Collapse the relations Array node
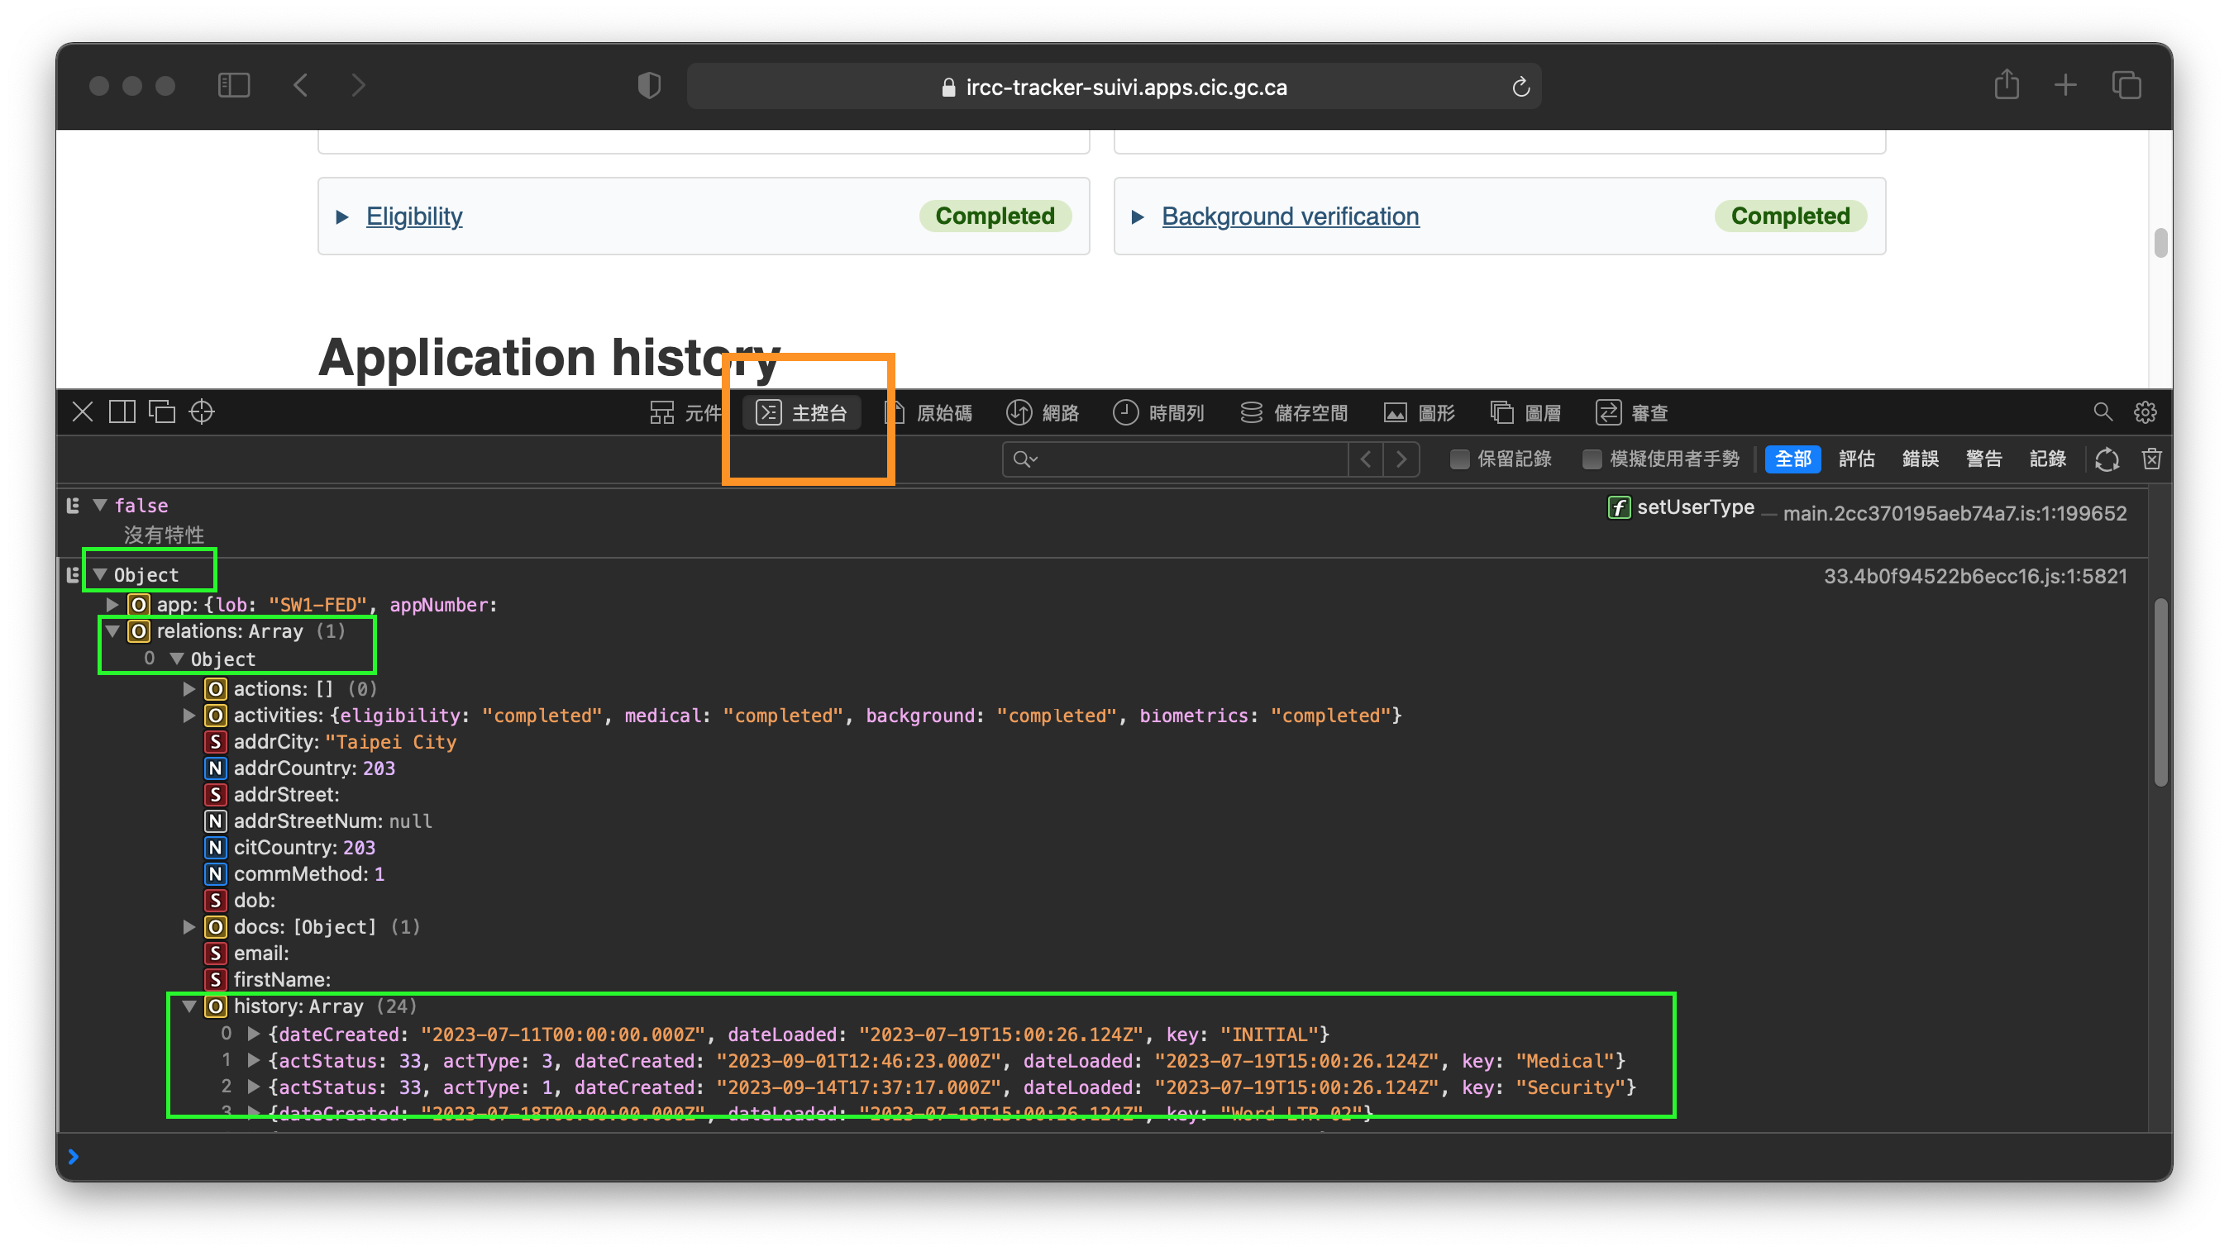Viewport: 2229px width, 1251px height. pos(112,631)
